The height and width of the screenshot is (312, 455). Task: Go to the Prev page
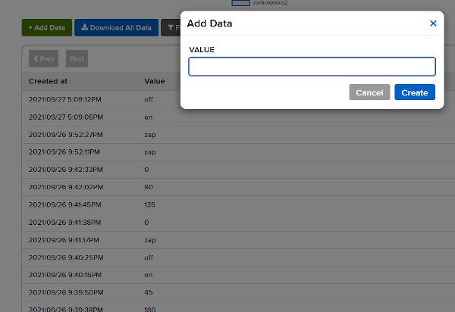point(43,58)
